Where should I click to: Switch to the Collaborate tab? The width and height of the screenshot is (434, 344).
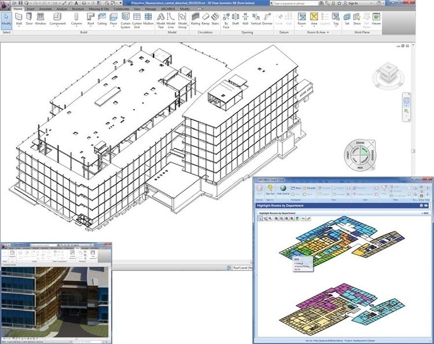[121, 9]
